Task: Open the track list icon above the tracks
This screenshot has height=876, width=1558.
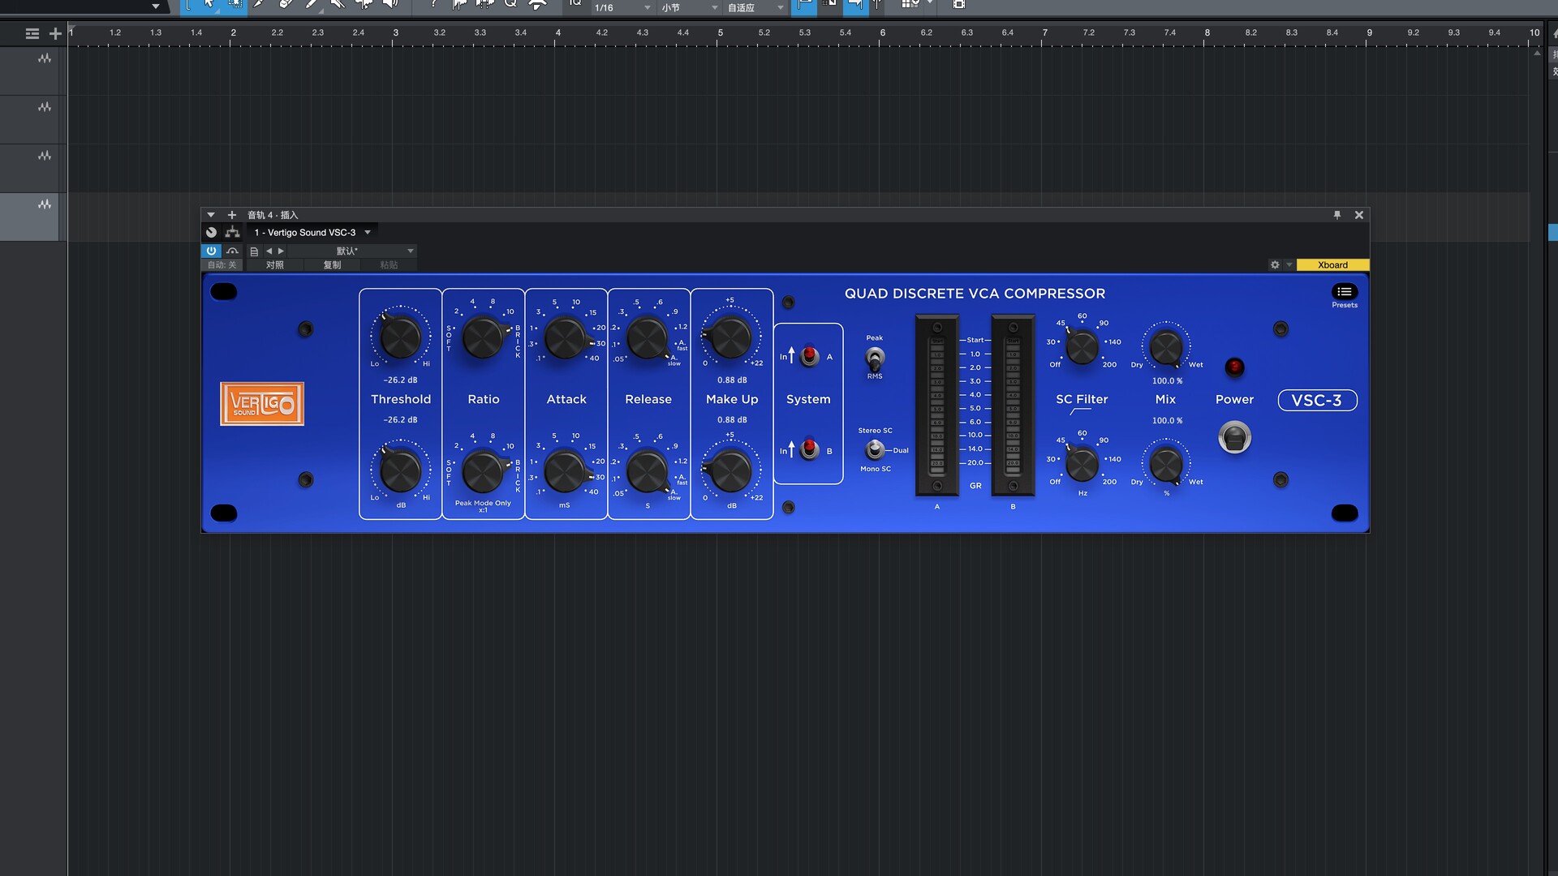Action: tap(32, 33)
